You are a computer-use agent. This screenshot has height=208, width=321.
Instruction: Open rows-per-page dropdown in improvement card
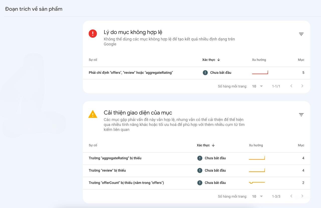pos(258,196)
